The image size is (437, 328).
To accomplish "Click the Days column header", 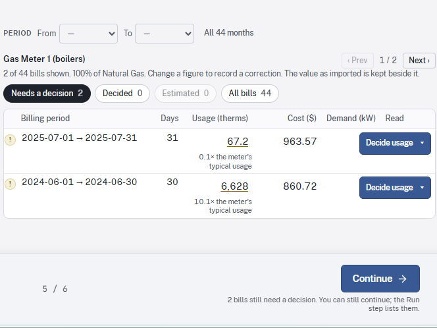I will 169,119.
